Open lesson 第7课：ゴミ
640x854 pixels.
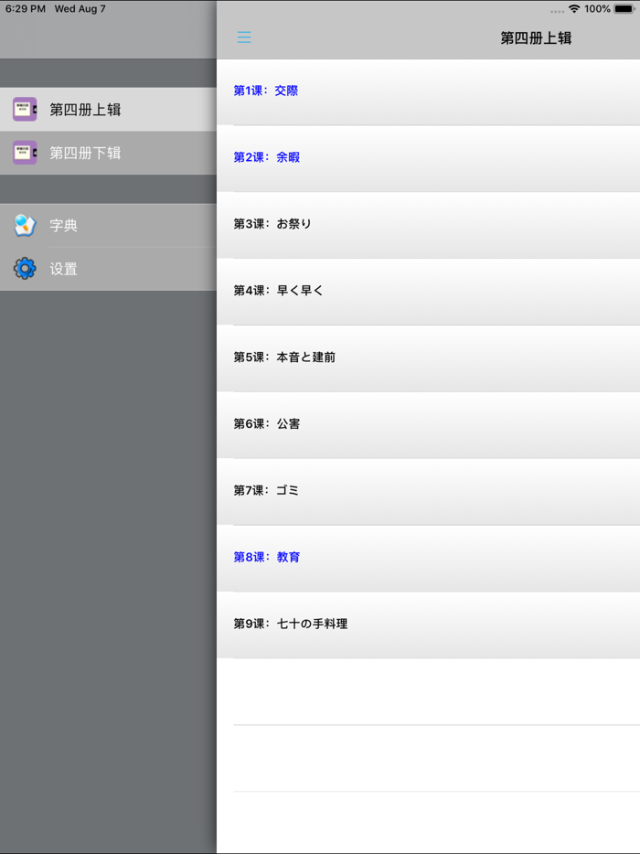428,492
